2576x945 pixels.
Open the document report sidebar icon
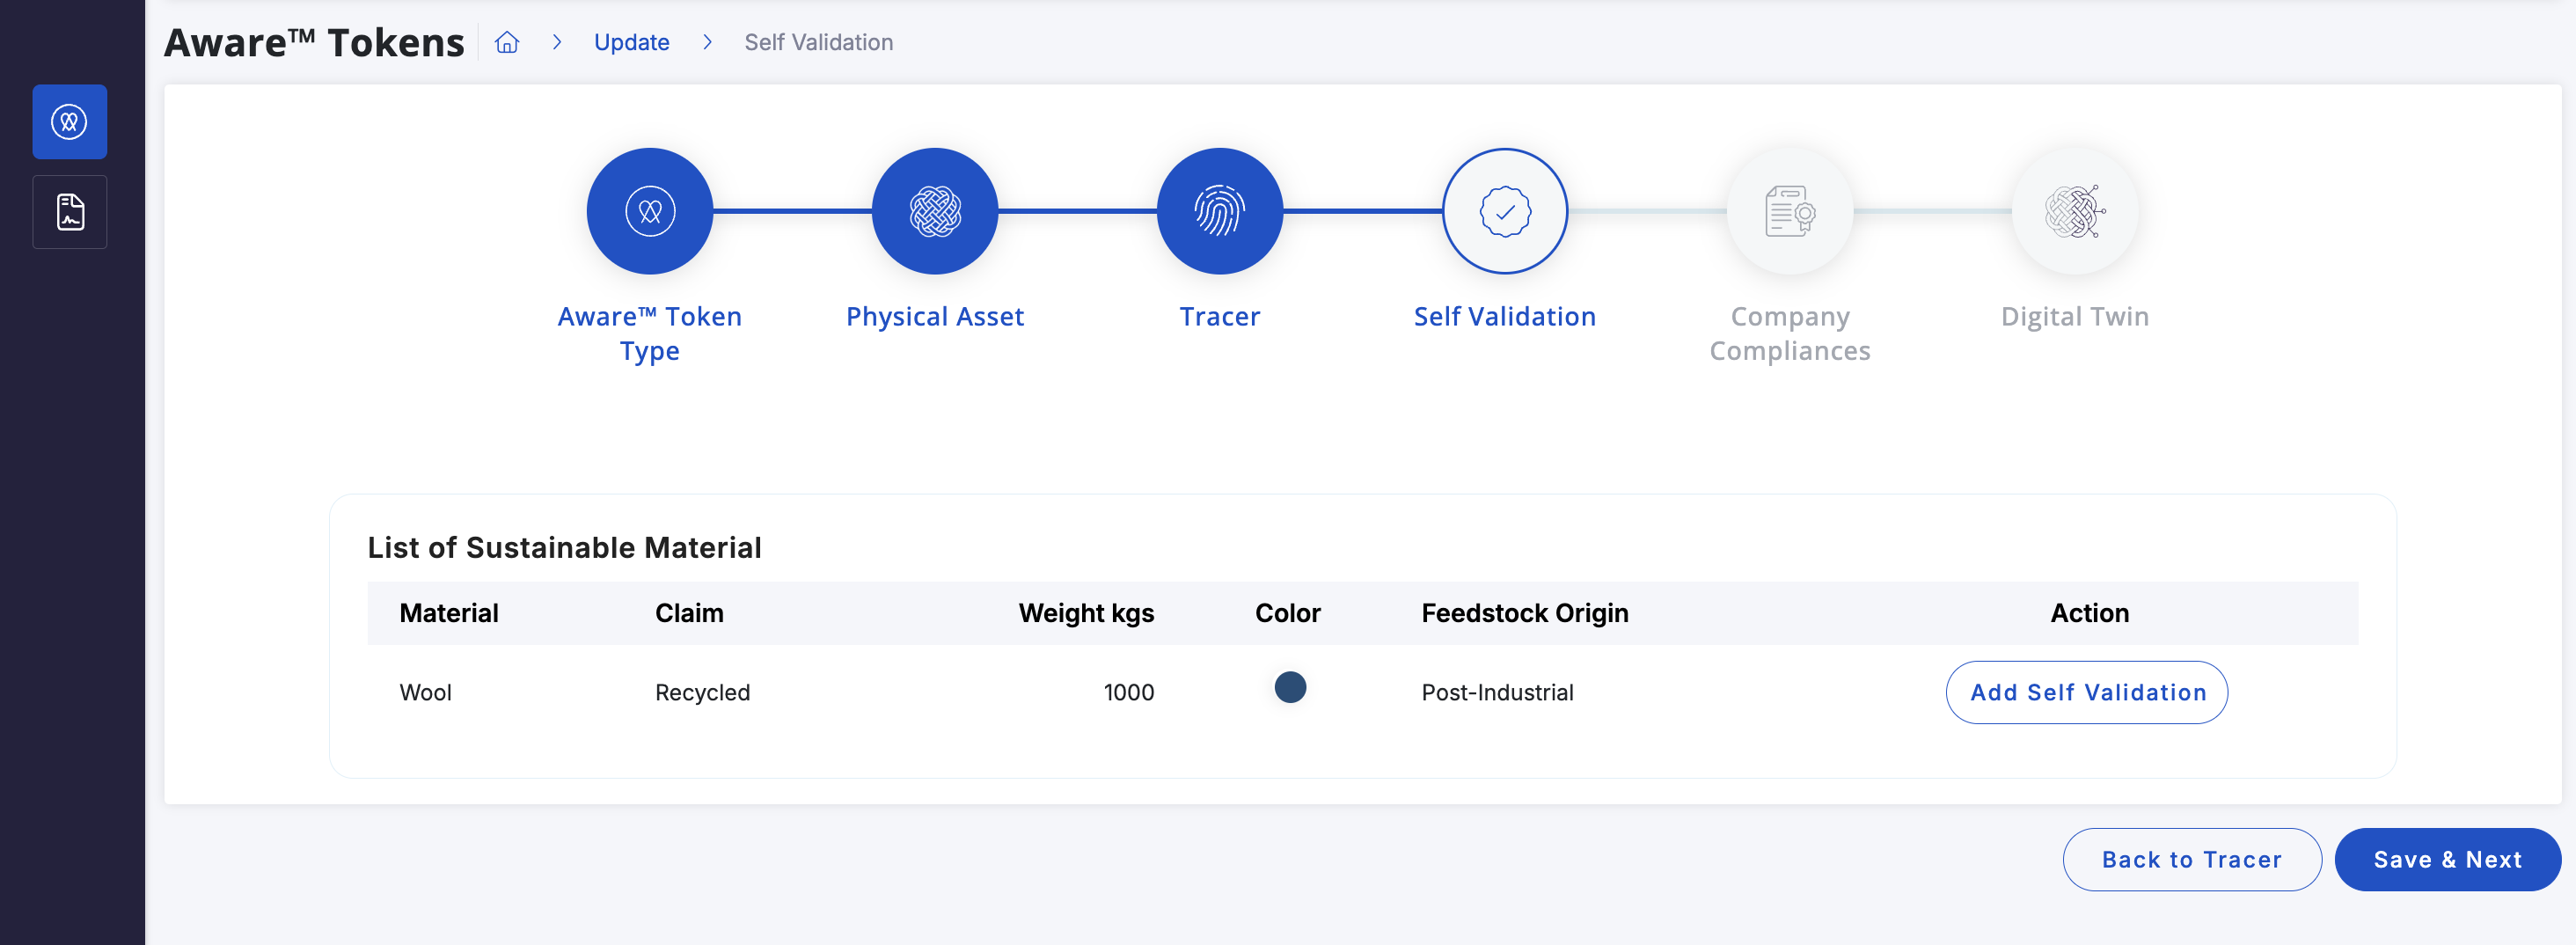(x=69, y=212)
